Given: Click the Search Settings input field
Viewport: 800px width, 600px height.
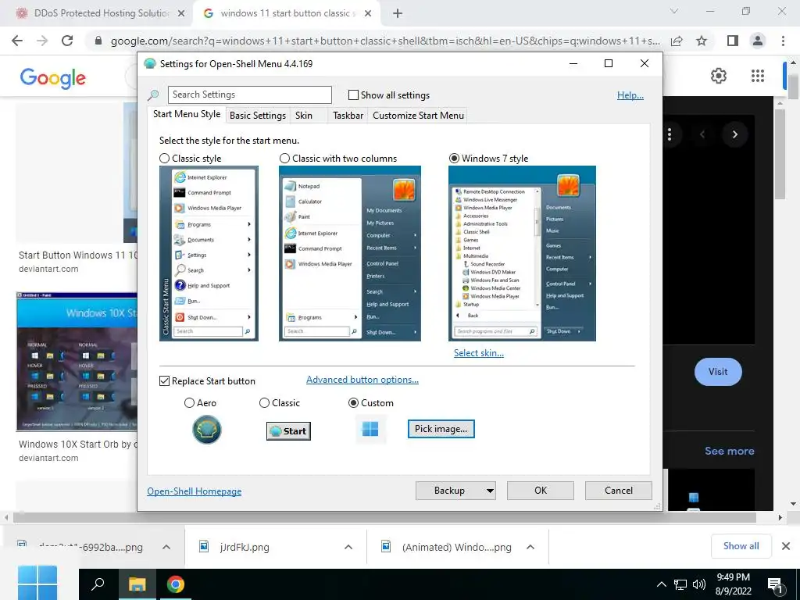Looking at the screenshot, I should click(249, 95).
